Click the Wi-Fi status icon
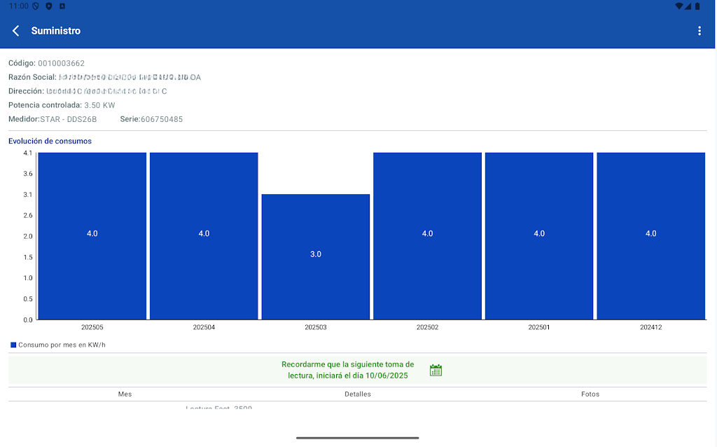717x447 pixels. pos(678,6)
